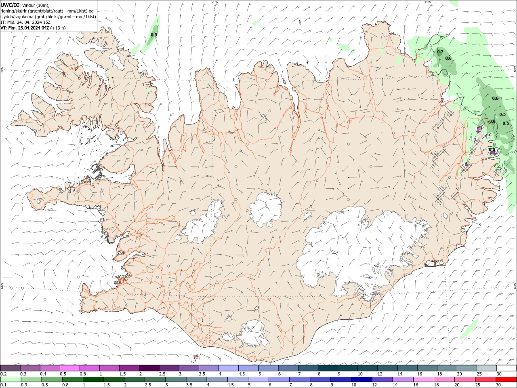The width and height of the screenshot is (517, 388).
Task: Click the purple snow-legend swatch starting at 0.2
Action: click(11, 368)
